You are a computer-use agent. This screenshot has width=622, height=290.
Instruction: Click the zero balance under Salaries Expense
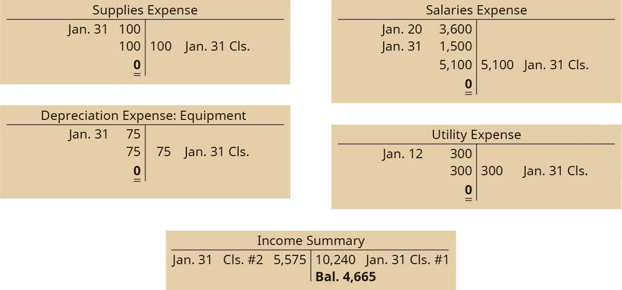(x=468, y=84)
